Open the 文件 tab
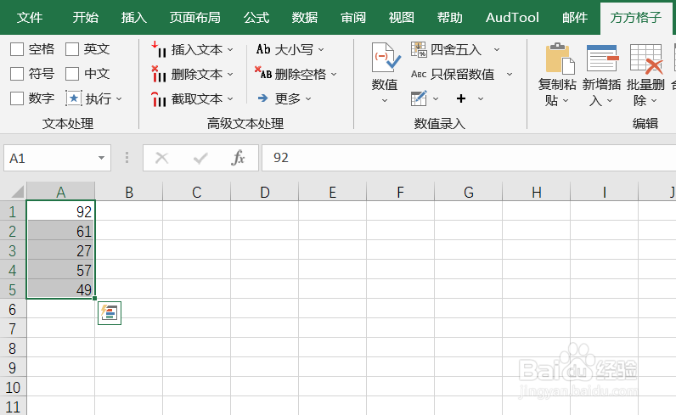This screenshot has height=415, width=676. [x=30, y=18]
